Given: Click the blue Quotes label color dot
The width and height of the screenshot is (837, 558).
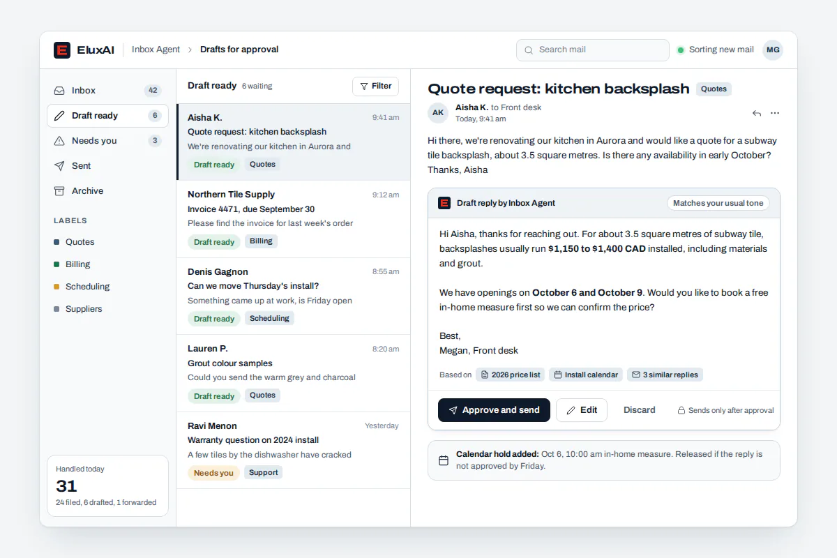Looking at the screenshot, I should pos(56,242).
